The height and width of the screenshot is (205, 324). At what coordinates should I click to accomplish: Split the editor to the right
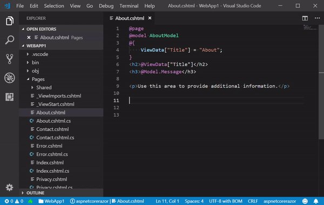305,18
